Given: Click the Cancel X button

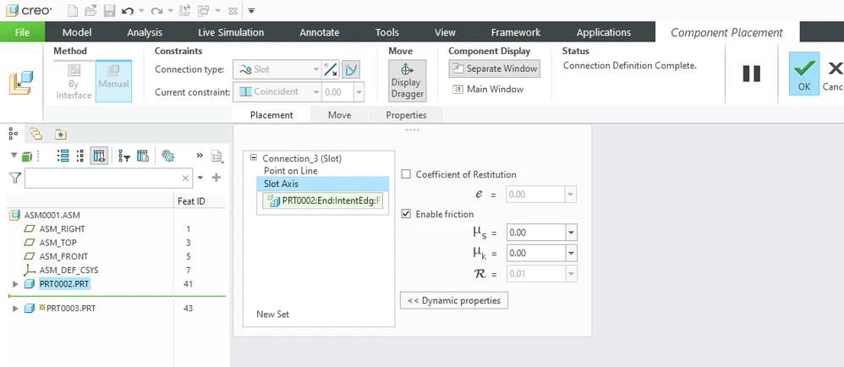Looking at the screenshot, I should (x=833, y=74).
